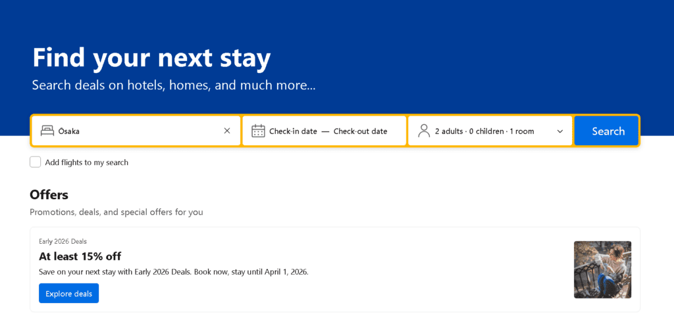
Task: Click the Explore deals button
Action: coord(68,293)
